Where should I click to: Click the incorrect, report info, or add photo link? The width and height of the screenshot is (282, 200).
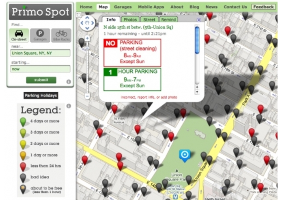[x=149, y=97]
